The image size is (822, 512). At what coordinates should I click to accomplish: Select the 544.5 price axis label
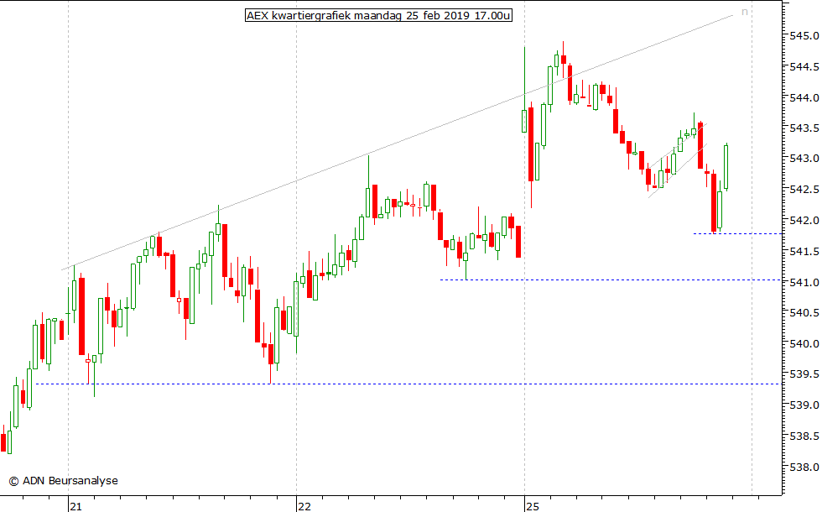point(804,66)
